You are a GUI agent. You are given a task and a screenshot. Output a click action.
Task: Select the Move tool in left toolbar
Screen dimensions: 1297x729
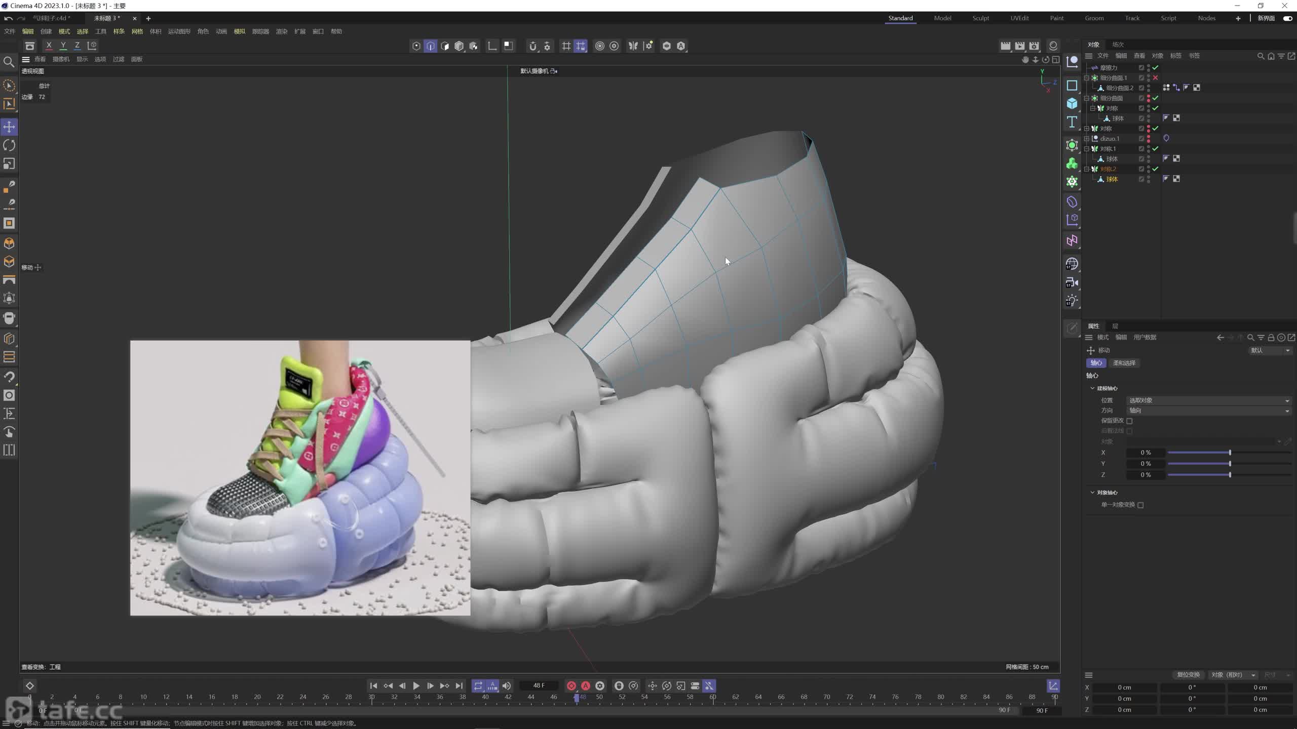coord(9,127)
